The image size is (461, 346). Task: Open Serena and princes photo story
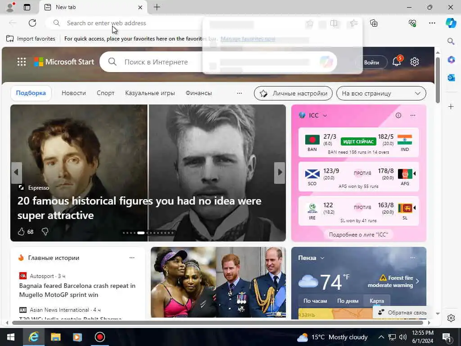point(218,282)
